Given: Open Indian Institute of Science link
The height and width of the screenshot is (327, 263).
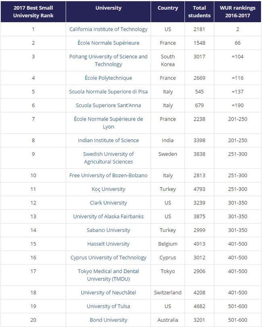Looking at the screenshot, I should tap(108, 140).
